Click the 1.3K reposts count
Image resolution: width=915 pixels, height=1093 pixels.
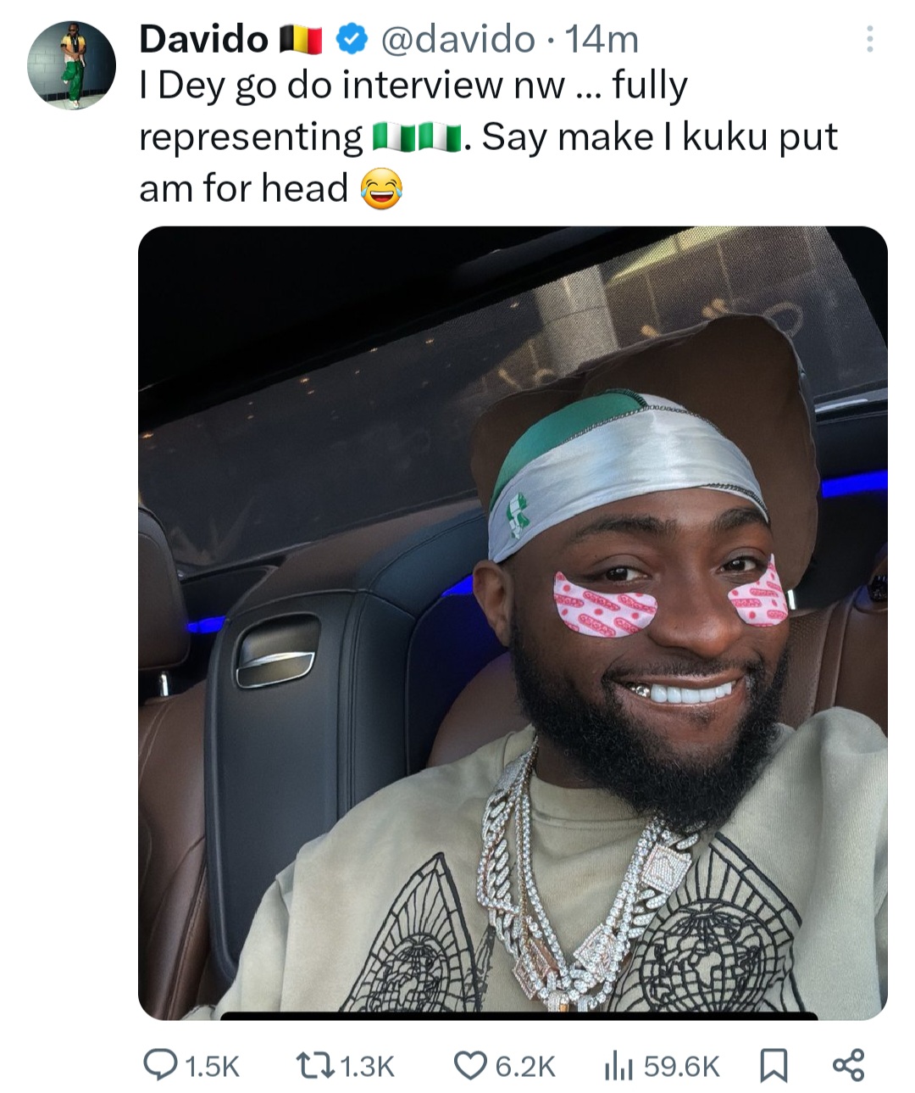pos(367,1066)
